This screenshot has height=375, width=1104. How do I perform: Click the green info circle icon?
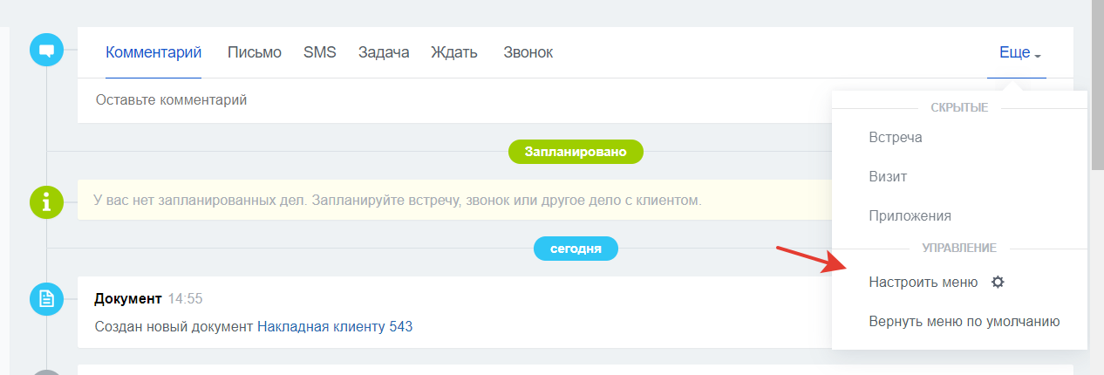(x=47, y=201)
